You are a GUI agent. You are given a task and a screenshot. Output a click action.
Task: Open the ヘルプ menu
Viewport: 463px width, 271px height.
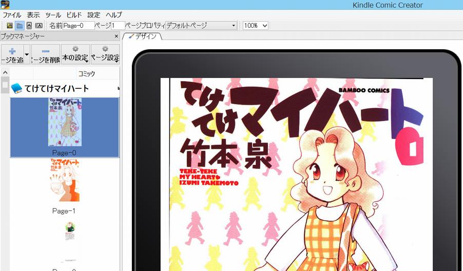pos(113,15)
